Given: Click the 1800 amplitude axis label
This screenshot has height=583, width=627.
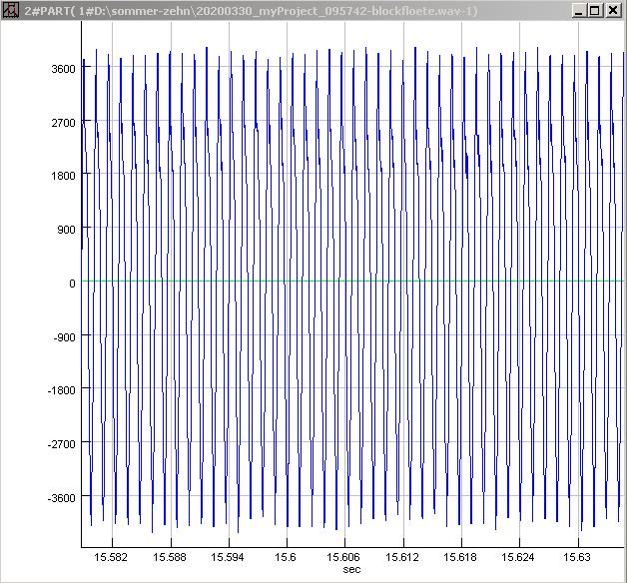Looking at the screenshot, I should 63,176.
